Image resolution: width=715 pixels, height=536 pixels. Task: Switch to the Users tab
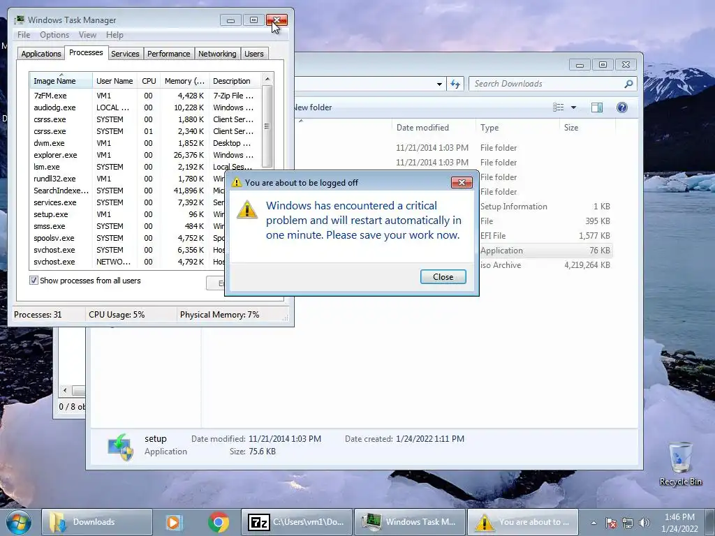pyautogui.click(x=254, y=54)
